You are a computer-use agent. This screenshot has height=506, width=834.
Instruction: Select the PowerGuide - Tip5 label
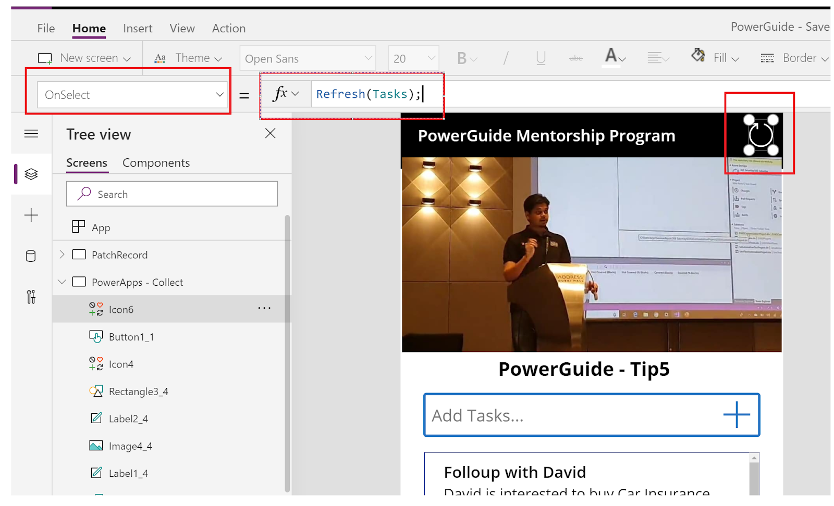tap(584, 369)
